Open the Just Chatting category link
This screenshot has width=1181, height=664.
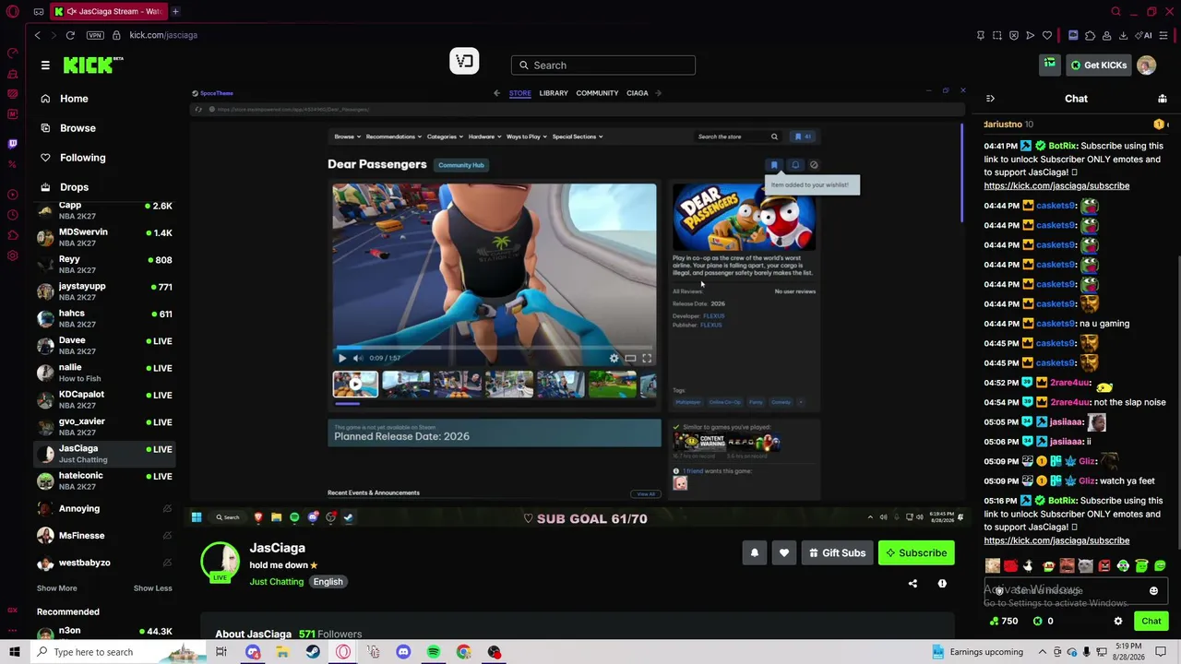click(x=276, y=582)
